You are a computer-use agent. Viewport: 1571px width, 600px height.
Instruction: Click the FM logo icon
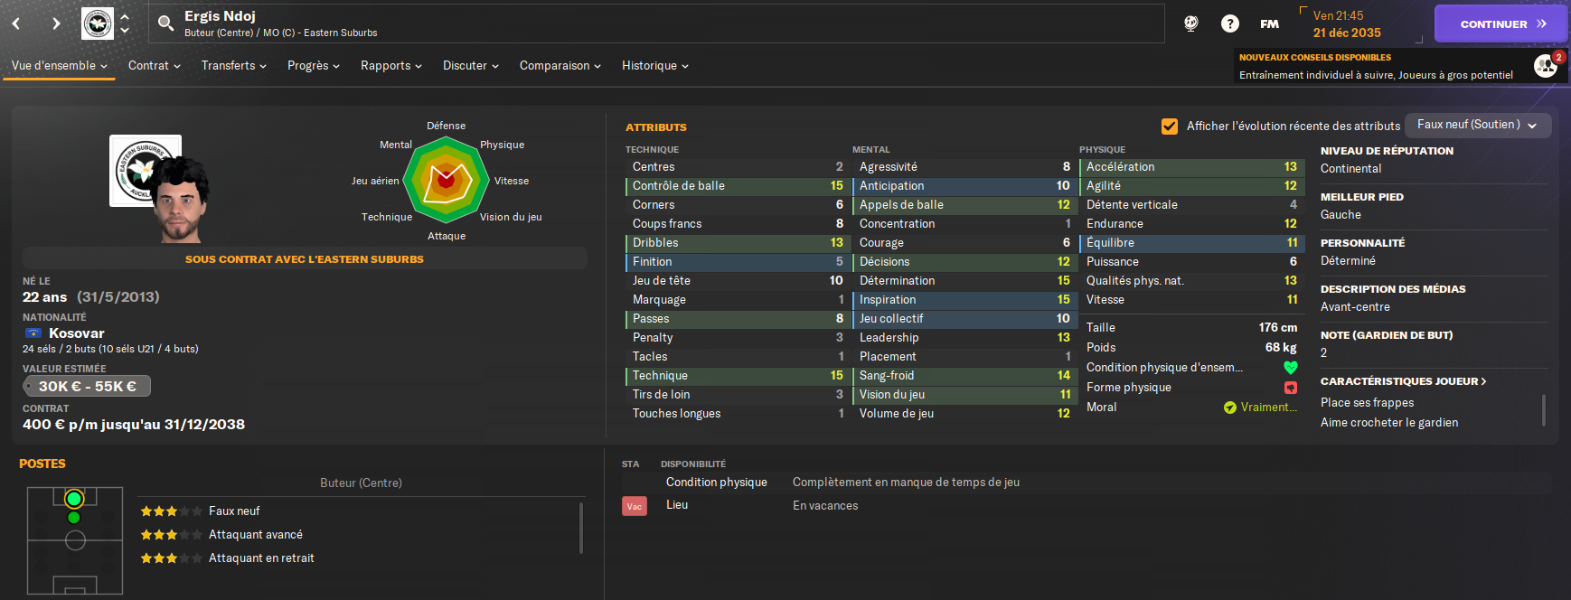(x=1270, y=23)
